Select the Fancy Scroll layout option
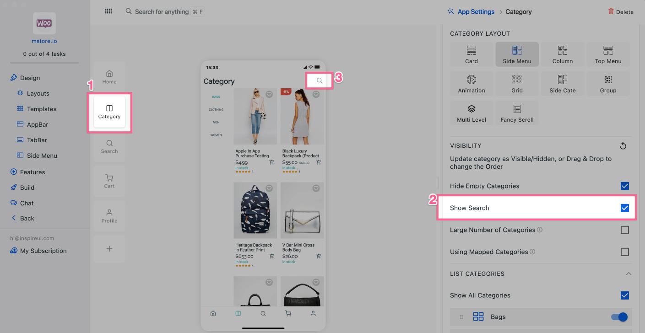Viewport: 645px width, 333px height. pyautogui.click(x=517, y=113)
